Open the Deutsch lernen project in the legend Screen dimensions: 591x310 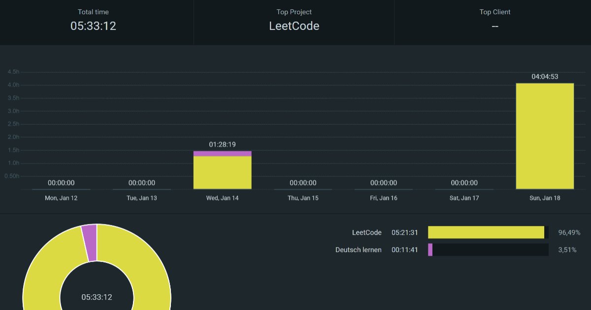(x=358, y=250)
